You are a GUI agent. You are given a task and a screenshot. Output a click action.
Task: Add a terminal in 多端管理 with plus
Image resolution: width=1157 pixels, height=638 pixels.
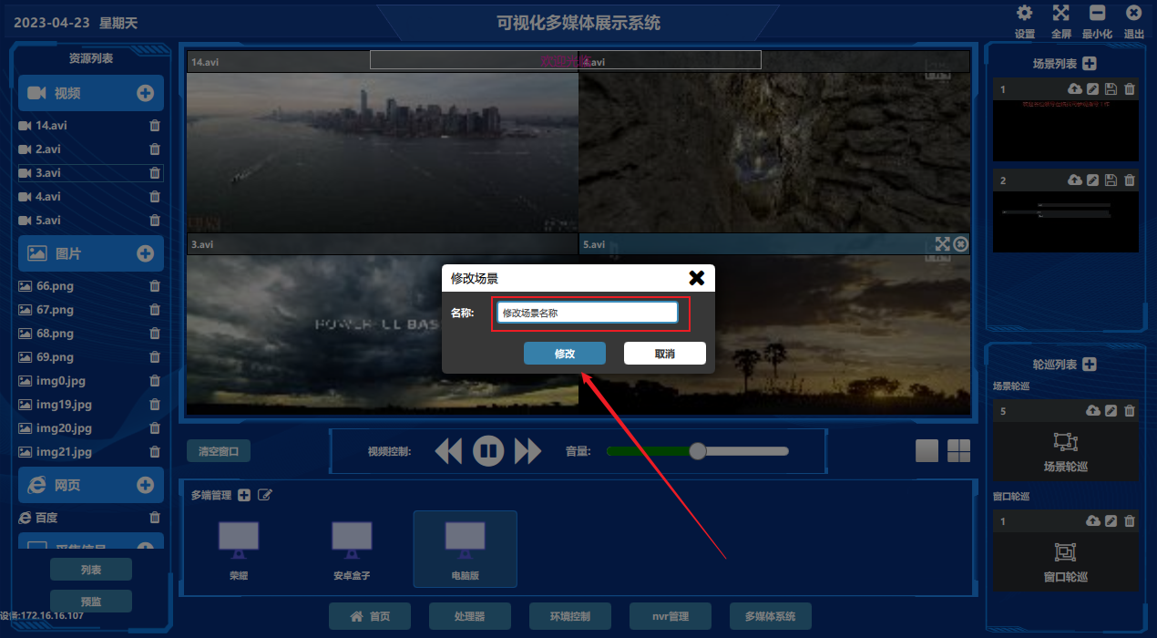[x=244, y=495]
